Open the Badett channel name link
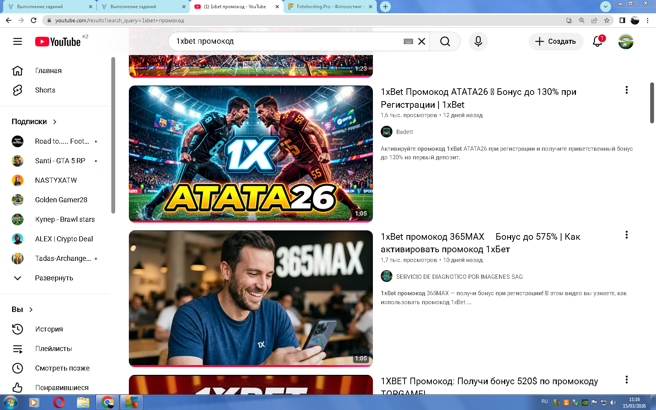Viewport: 656px width, 410px height. (x=405, y=132)
